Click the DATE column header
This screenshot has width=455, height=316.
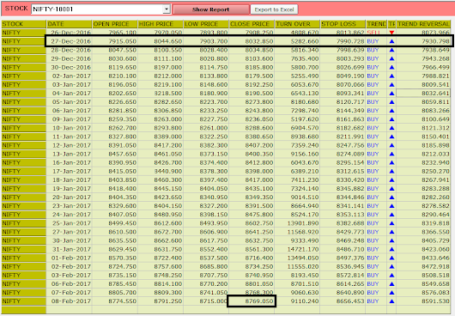coord(69,24)
